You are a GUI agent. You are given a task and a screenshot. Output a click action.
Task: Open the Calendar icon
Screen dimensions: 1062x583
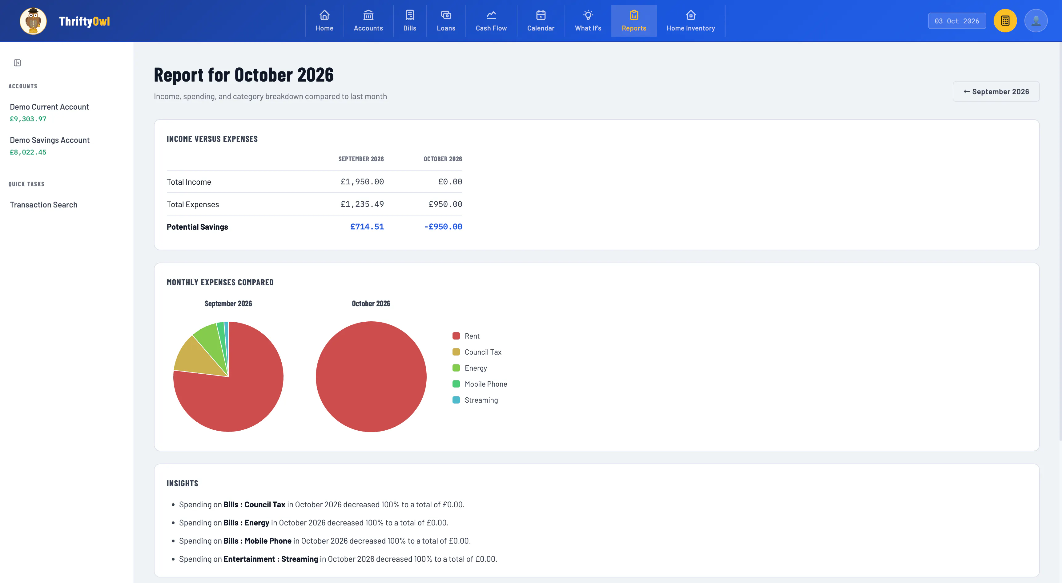tap(541, 15)
